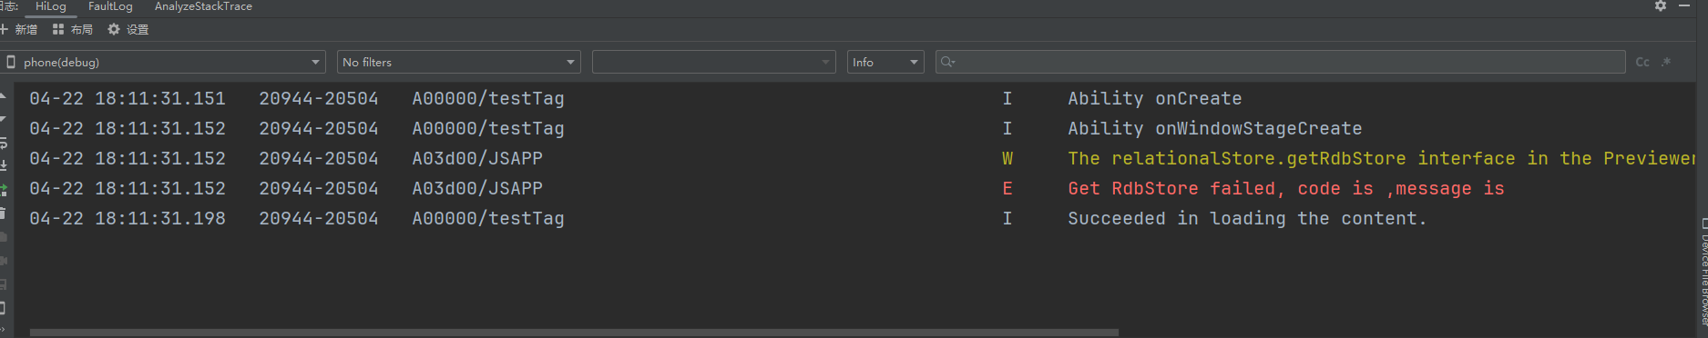
Task: Hide the log panel with minimize icon
Action: [1684, 6]
